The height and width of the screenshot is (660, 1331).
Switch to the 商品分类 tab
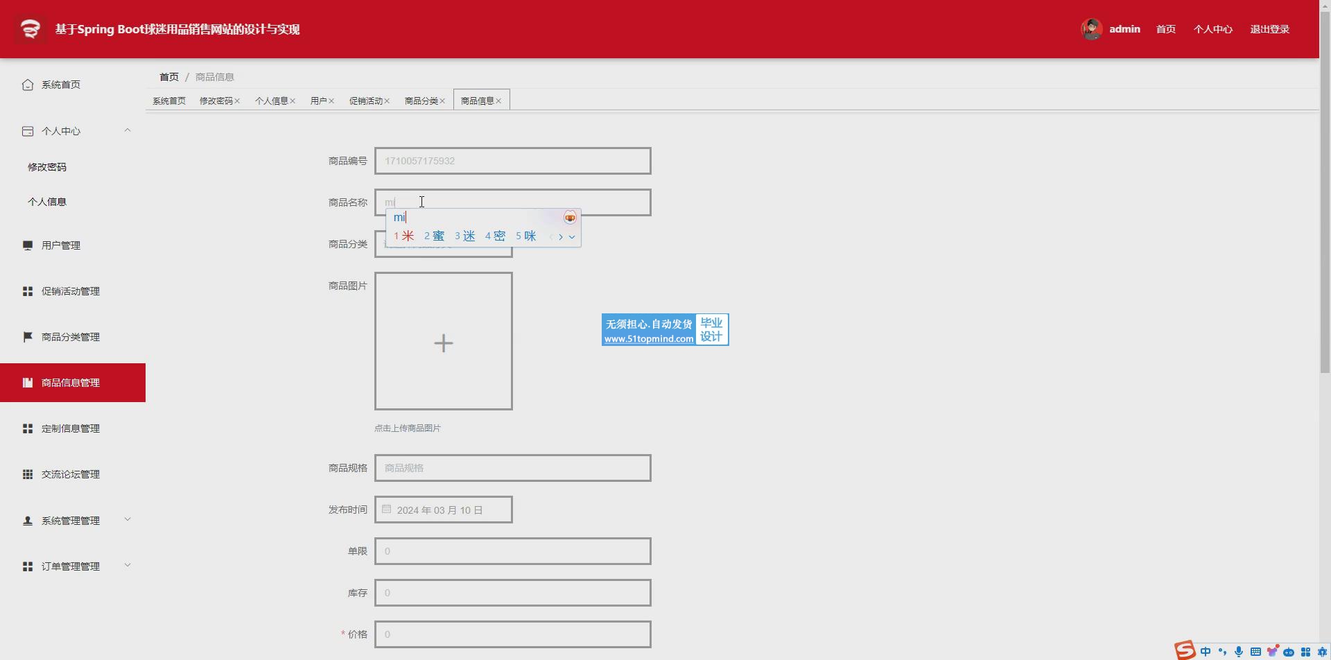[421, 101]
